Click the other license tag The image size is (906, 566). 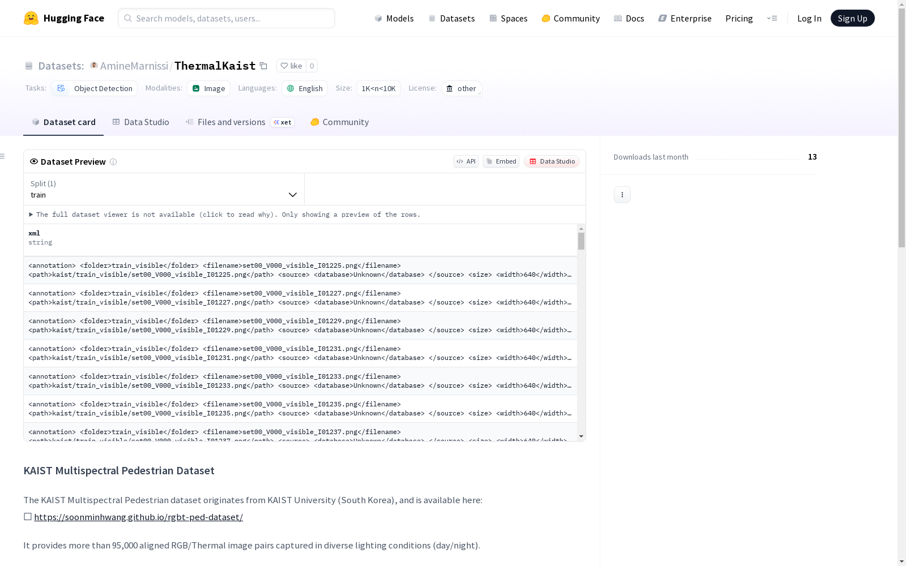(461, 88)
